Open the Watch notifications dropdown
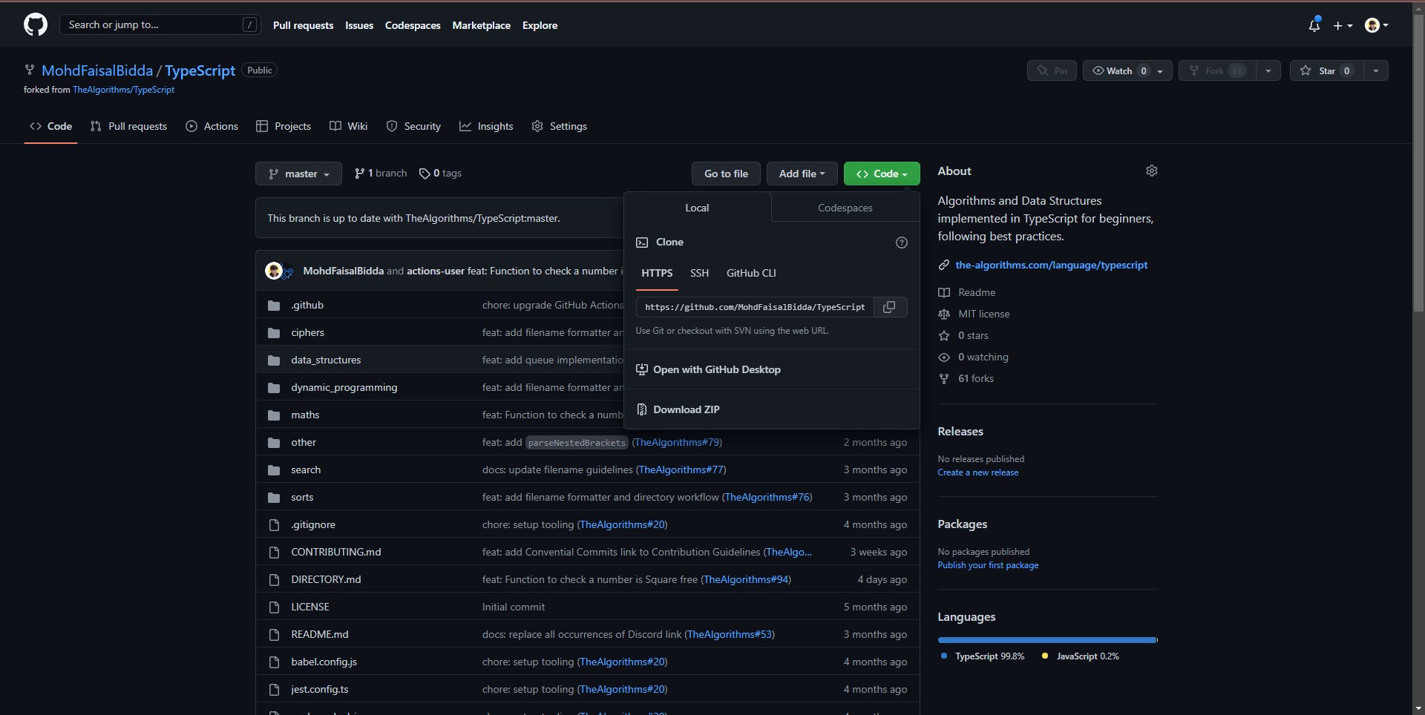This screenshot has width=1425, height=715. click(x=1127, y=70)
